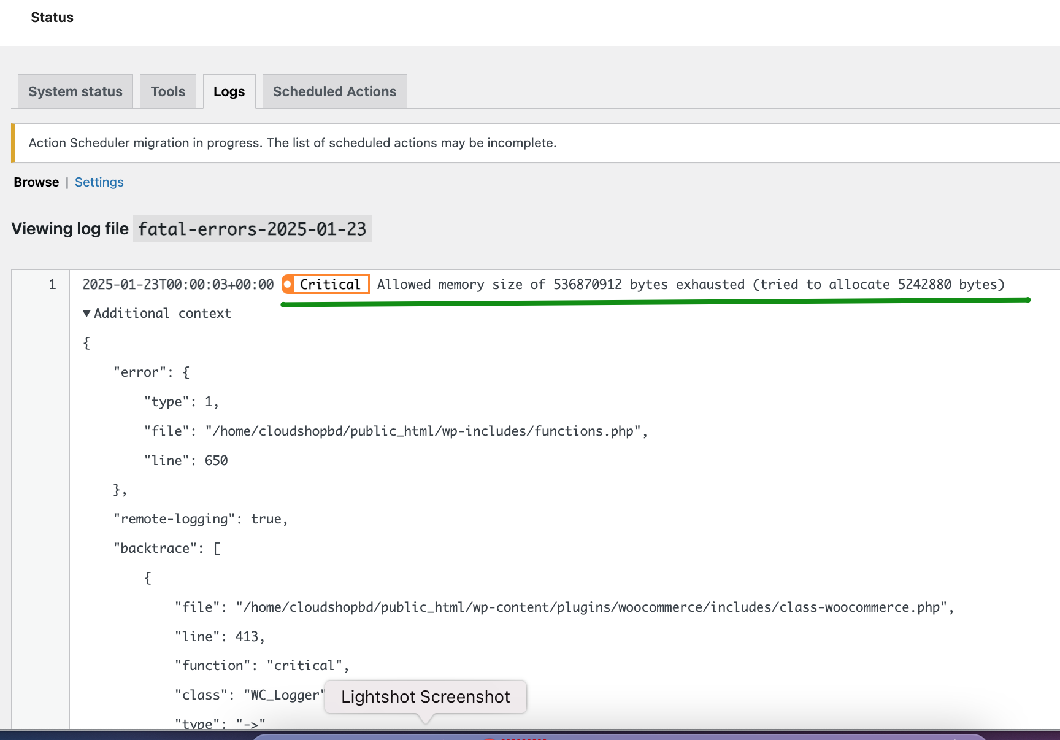Click the "function": "critical" entry

(262, 665)
